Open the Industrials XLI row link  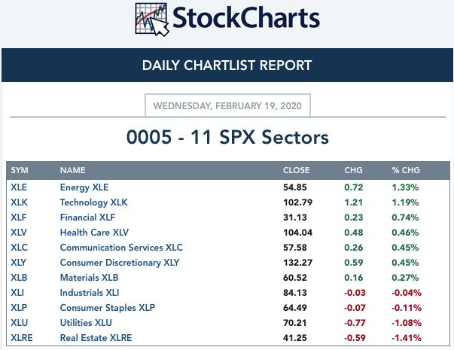(90, 293)
